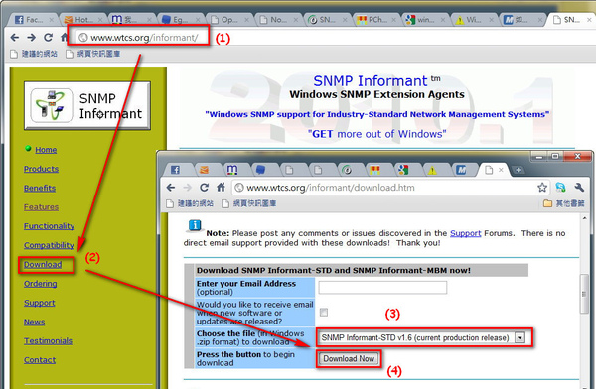Open the Ordering sidebar link
The height and width of the screenshot is (389, 596).
(x=41, y=284)
